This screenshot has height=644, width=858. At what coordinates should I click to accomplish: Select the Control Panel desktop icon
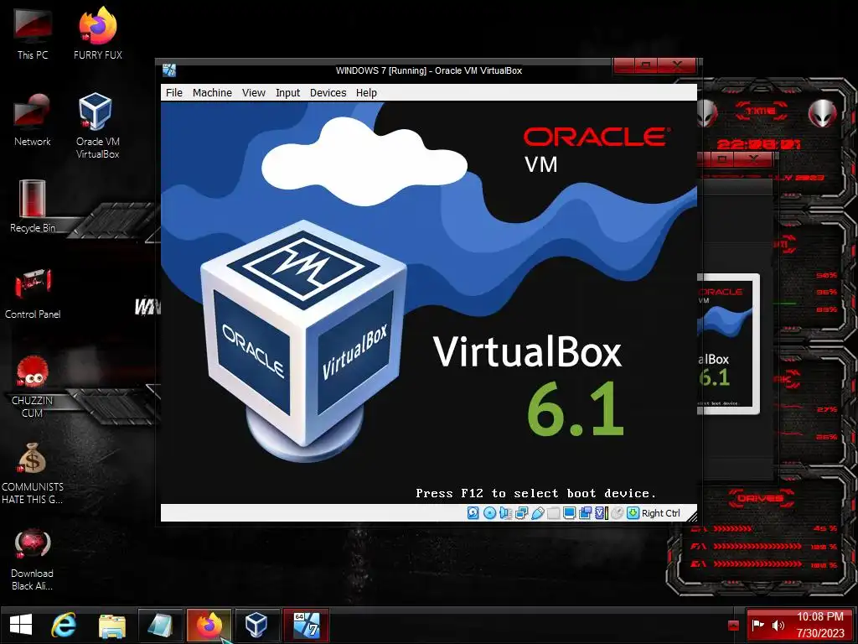[33, 293]
